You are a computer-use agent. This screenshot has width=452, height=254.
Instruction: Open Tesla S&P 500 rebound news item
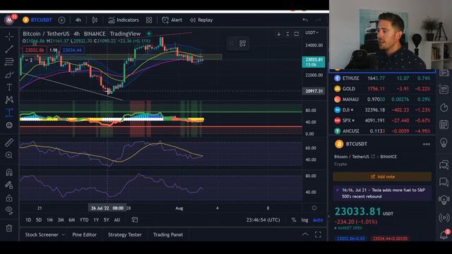(382, 193)
